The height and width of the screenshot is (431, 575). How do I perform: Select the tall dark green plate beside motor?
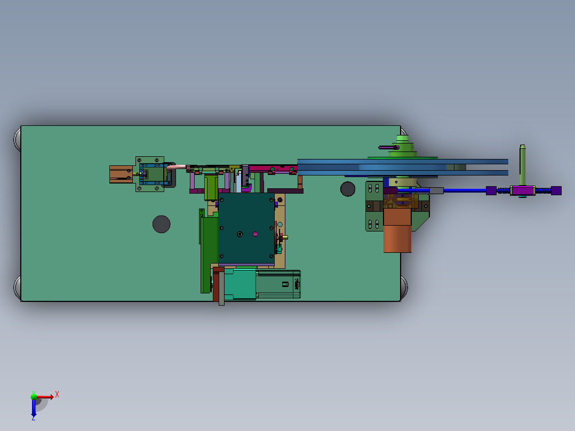(x=209, y=254)
